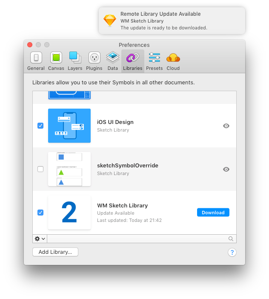Open help with the question mark button
The image size is (269, 299).
point(232,253)
